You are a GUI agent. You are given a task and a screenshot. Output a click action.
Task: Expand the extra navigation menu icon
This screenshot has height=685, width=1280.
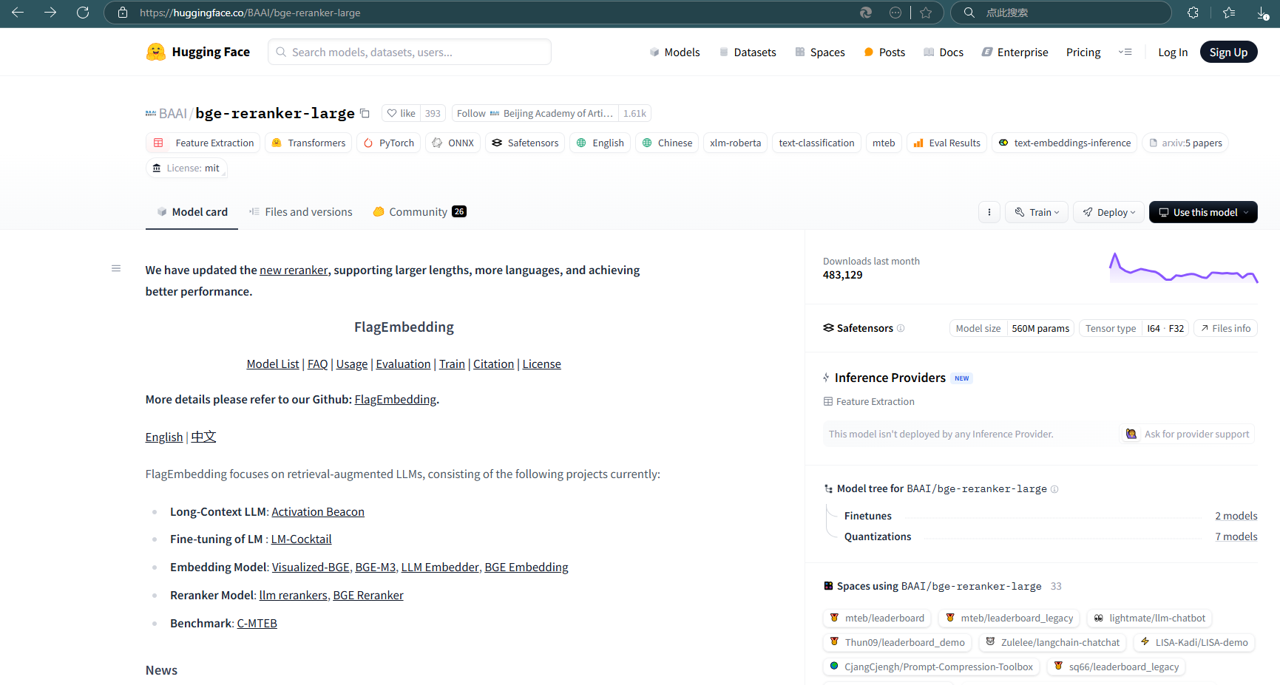click(x=1125, y=52)
